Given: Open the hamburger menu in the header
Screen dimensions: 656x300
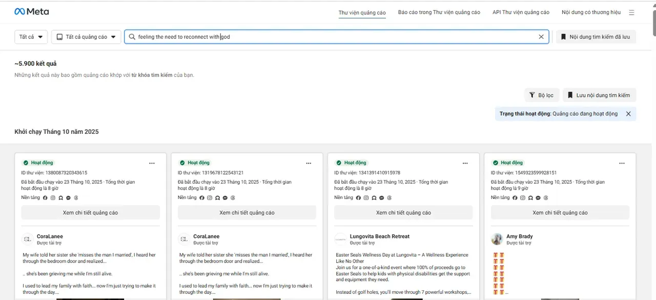Looking at the screenshot, I should [x=631, y=12].
